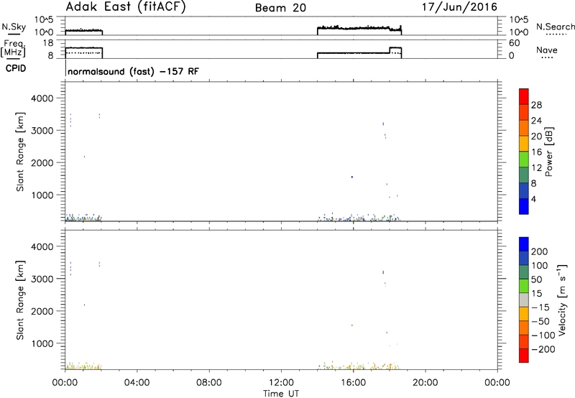Click 'normalsound (fast) -157 RF' text

click(x=133, y=71)
